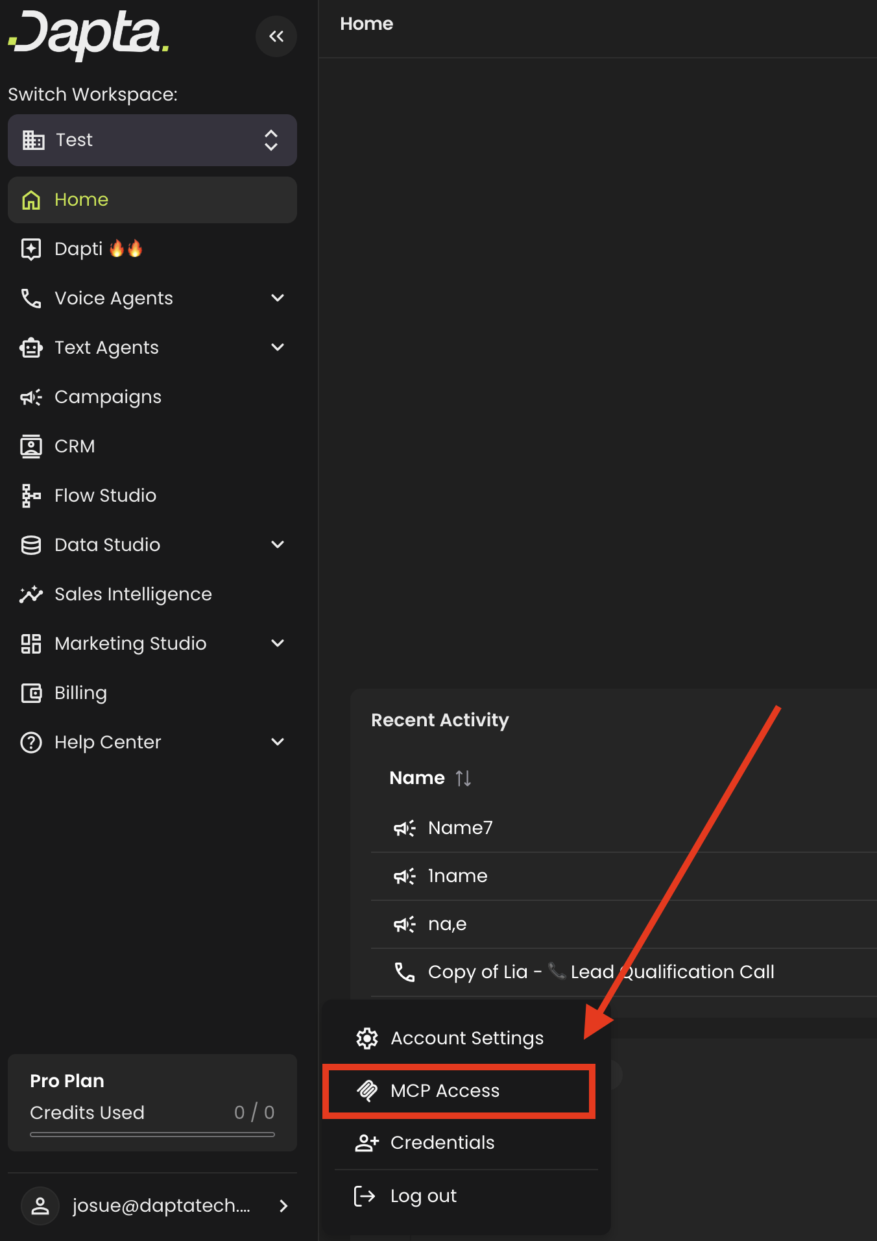Open Dapti from the sidebar
The height and width of the screenshot is (1241, 877).
click(152, 249)
